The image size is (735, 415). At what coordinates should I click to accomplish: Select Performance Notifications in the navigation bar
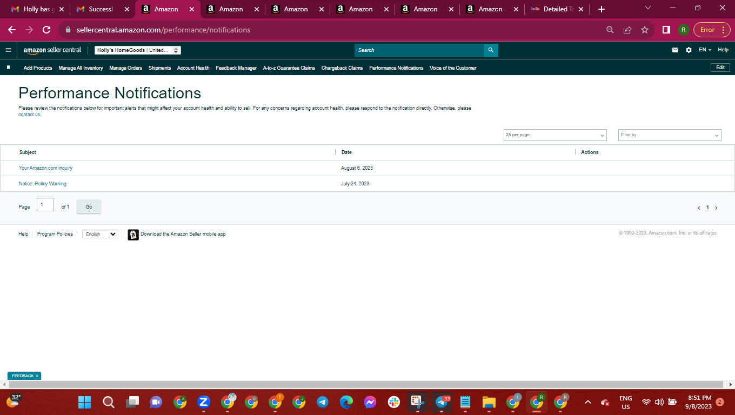[396, 68]
